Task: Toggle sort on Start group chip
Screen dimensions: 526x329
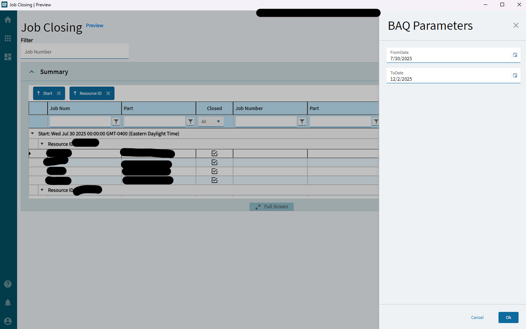Action: pyautogui.click(x=45, y=93)
